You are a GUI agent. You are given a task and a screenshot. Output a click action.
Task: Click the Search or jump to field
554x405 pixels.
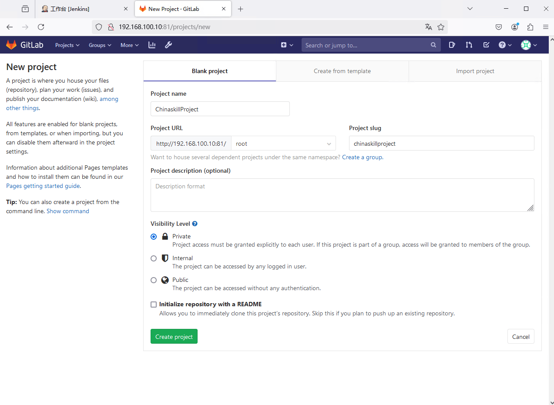point(366,45)
